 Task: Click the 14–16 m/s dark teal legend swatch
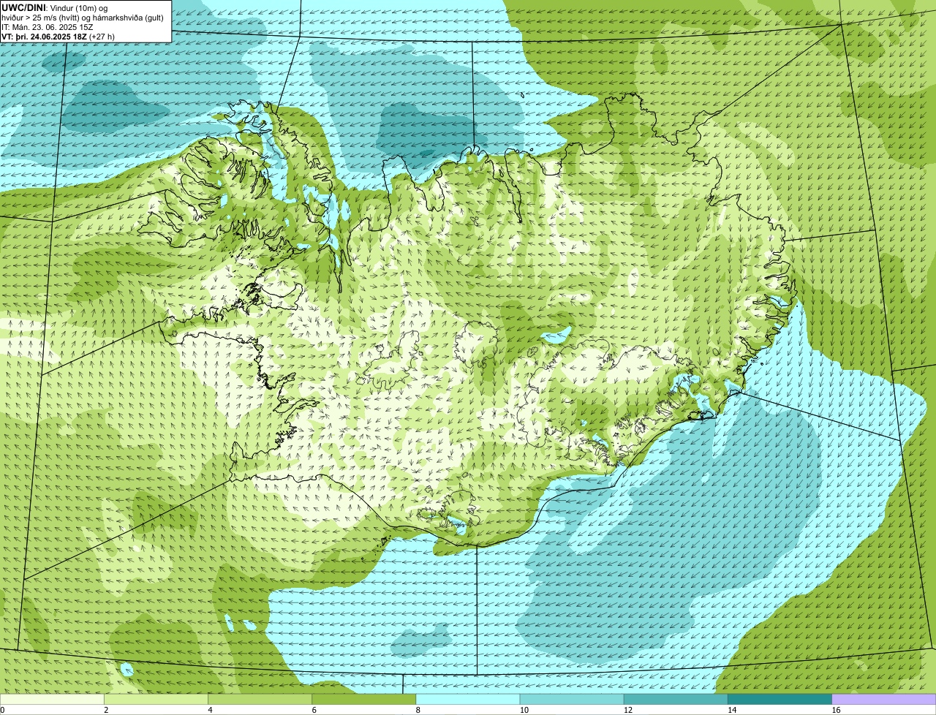780,699
